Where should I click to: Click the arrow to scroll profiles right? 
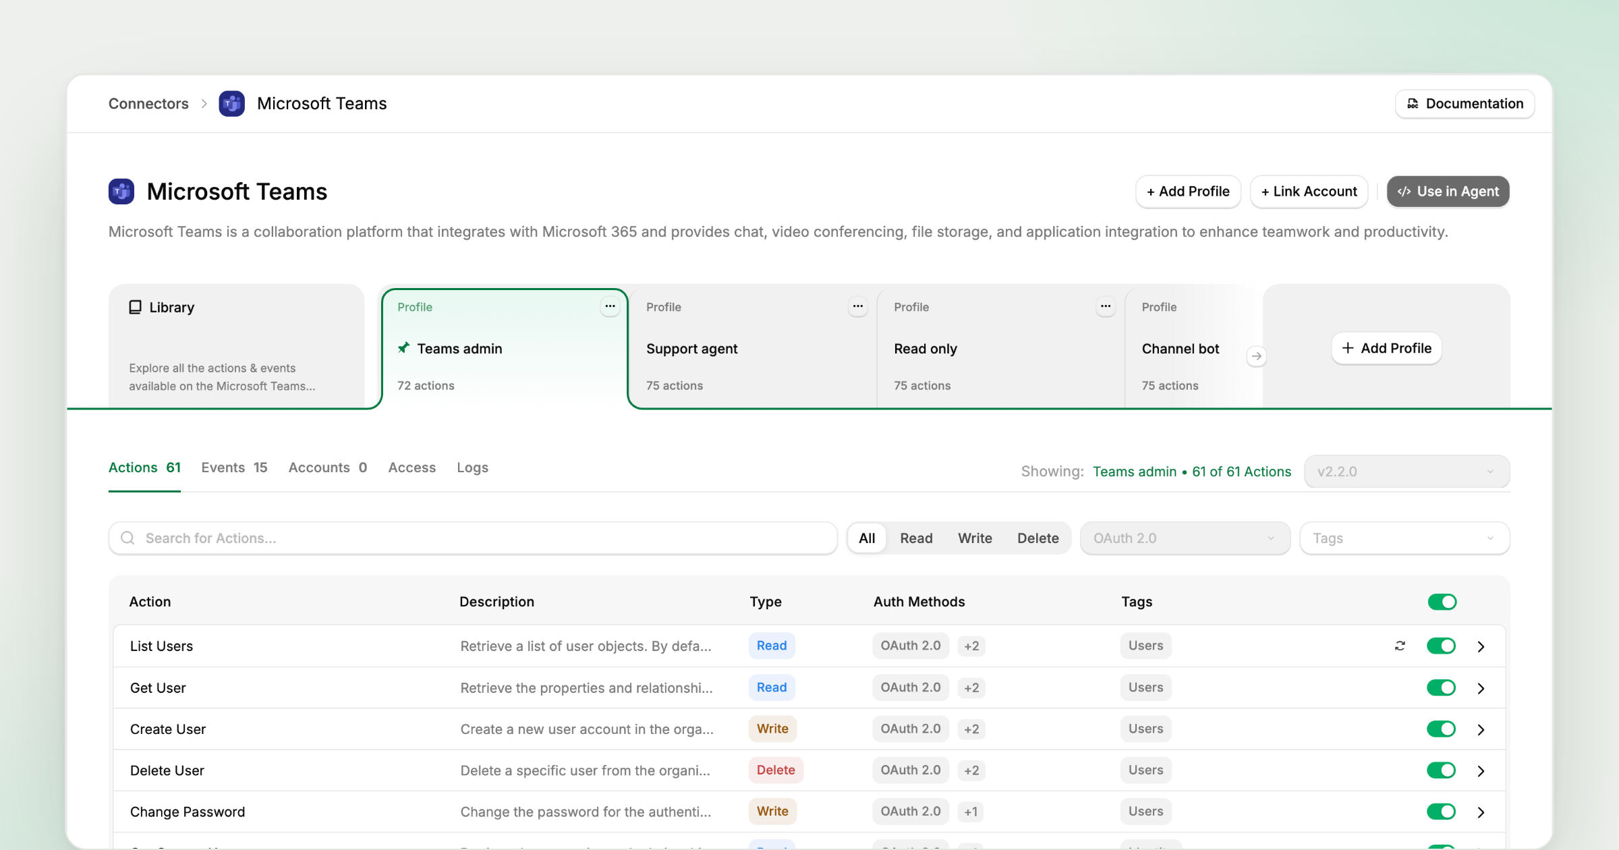(1256, 356)
